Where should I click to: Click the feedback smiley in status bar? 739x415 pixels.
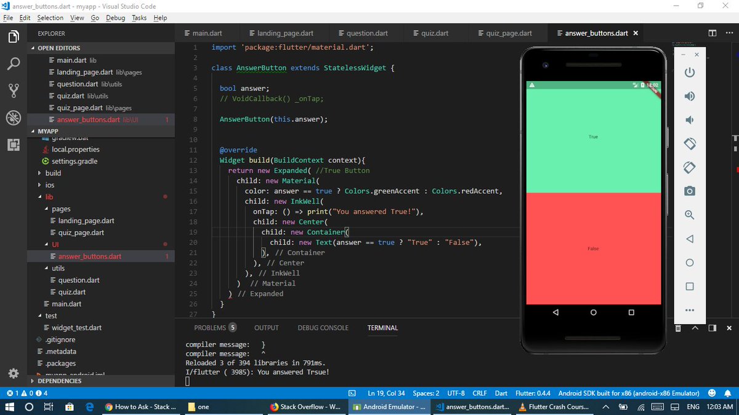[x=713, y=393]
